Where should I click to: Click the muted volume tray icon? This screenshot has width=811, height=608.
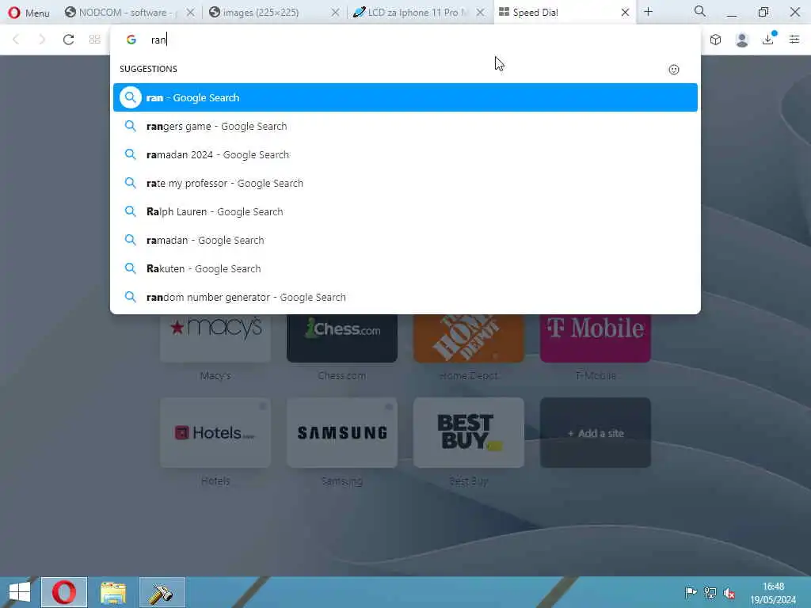point(729,592)
